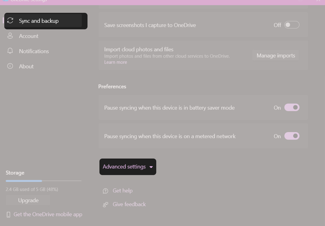Click the Notifications bell icon

10,51
